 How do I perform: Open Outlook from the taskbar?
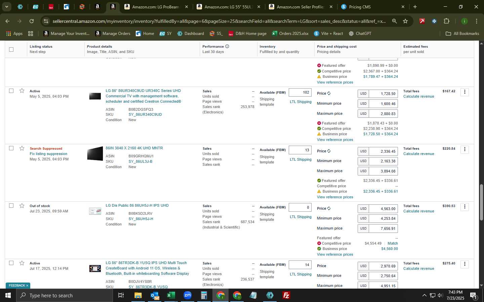pyautogui.click(x=155, y=295)
